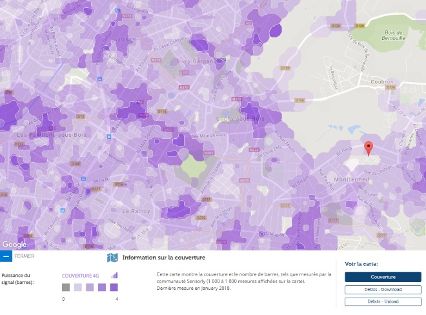Click the signal bars icon next to COUVERTURE 4G

tap(114, 276)
